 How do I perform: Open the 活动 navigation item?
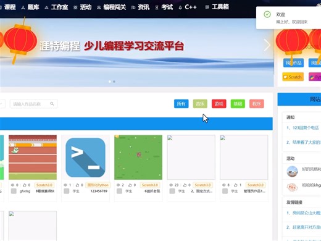click(86, 7)
